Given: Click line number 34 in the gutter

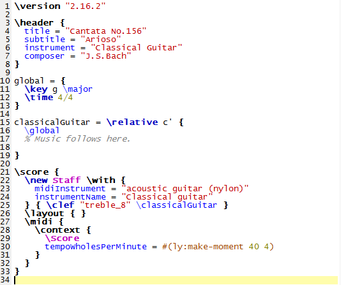Looking at the screenshot, I should [x=5, y=280].
